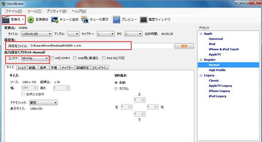Switch to the フィルタ tab
This screenshot has width=262, height=142.
22,67
